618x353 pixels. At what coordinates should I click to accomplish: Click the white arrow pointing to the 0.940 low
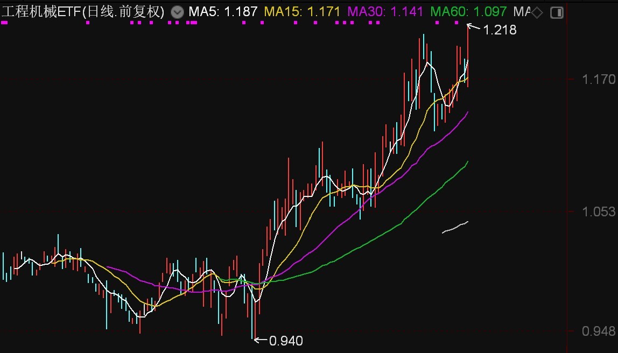(x=260, y=340)
